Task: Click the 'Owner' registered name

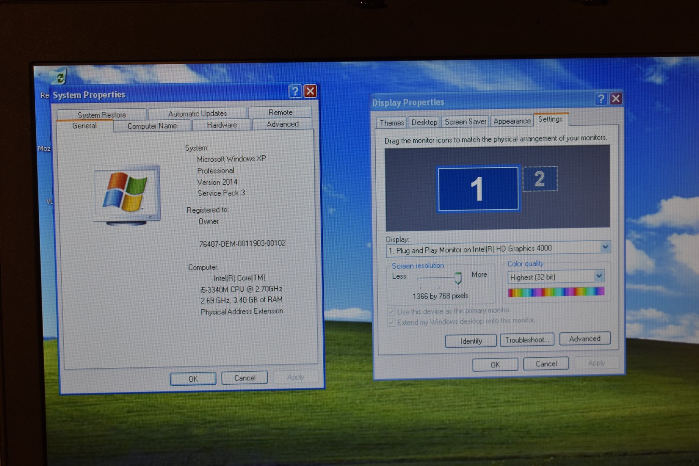Action: 208,221
